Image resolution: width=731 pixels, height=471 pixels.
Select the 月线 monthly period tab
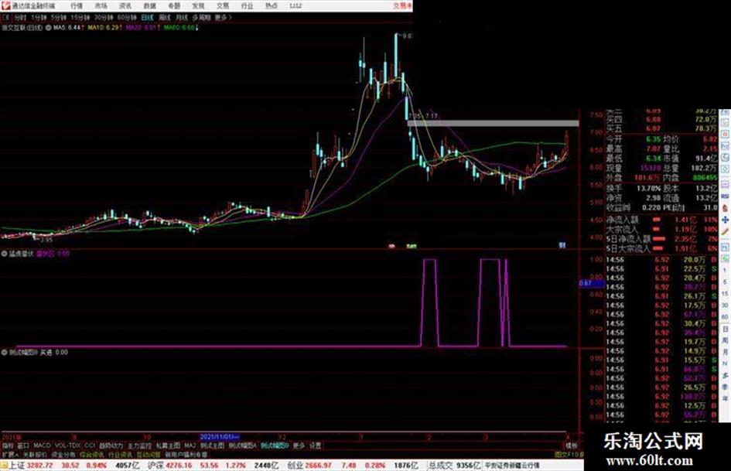point(182,17)
